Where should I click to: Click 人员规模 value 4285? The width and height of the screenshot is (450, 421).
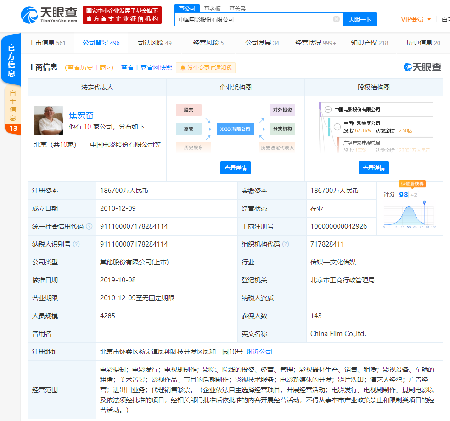[x=107, y=316]
